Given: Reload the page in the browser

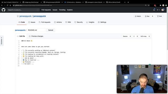Looking at the screenshot, I should 8,5.
